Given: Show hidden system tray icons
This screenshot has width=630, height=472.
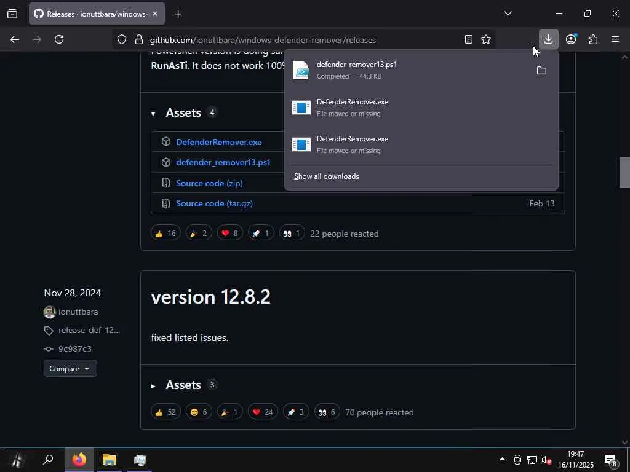Looking at the screenshot, I should (x=502, y=459).
